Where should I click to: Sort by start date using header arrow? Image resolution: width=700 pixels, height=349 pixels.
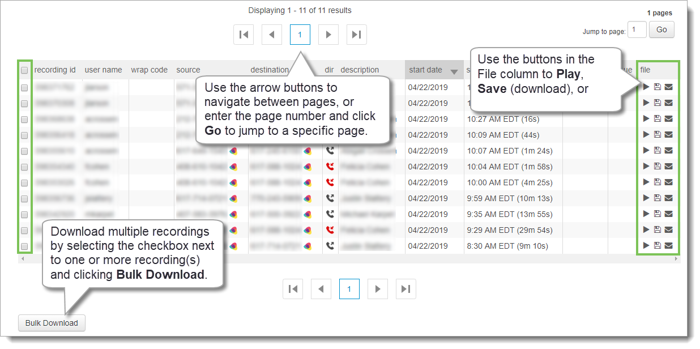[454, 71]
